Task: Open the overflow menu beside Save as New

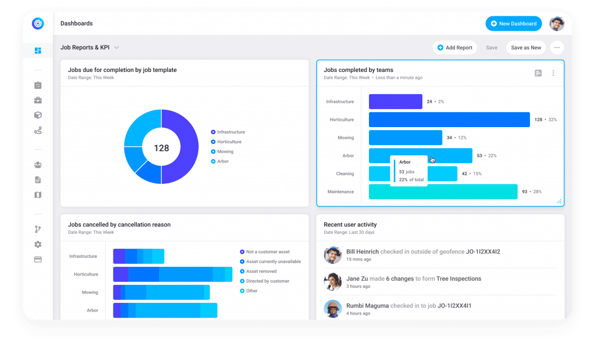Action: (557, 47)
